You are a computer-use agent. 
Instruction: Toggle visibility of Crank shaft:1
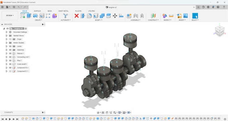[x=10, y=64]
